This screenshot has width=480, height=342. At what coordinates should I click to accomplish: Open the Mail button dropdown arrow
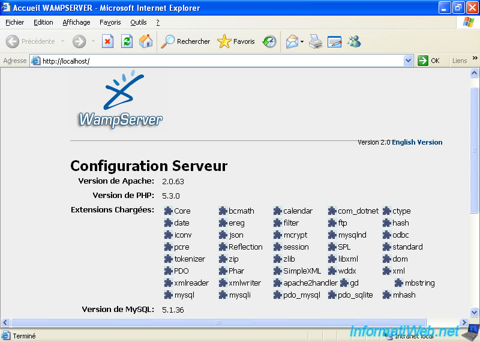[302, 41]
